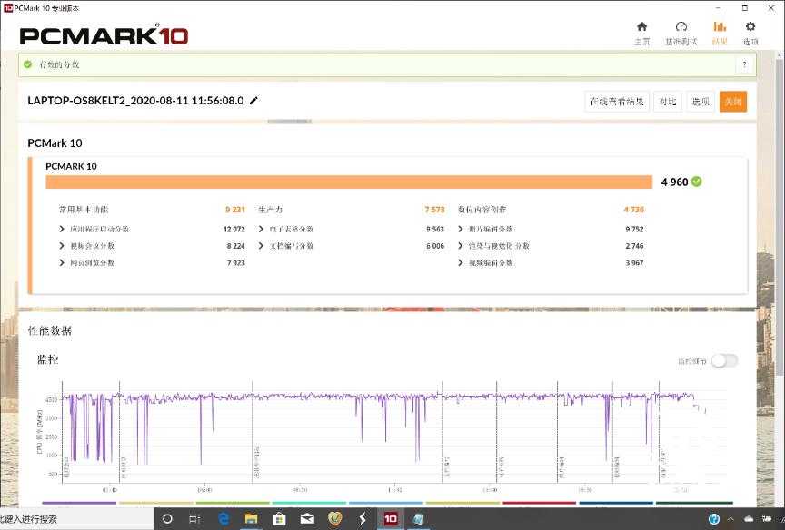
Task: Click the 性能数据 section heading
Action: 50,330
